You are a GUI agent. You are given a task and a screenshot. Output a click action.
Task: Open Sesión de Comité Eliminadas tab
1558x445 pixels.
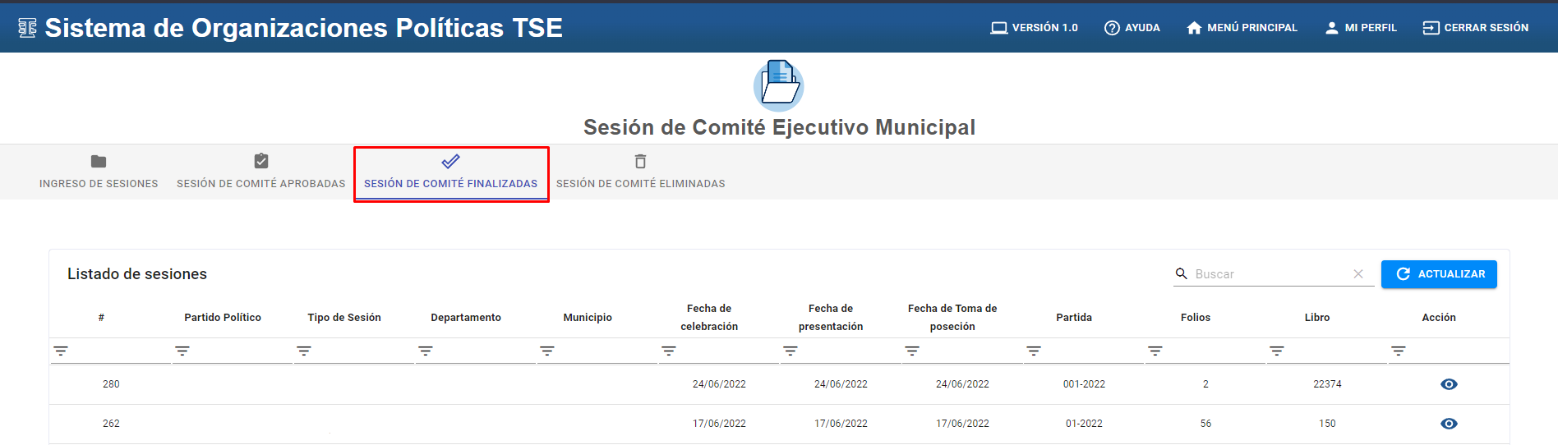[640, 172]
